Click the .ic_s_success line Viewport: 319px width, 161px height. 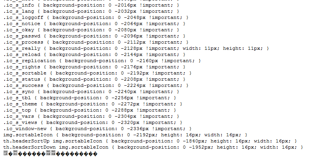click(x=96, y=86)
